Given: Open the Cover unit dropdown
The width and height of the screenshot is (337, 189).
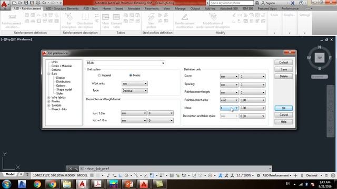Looking at the screenshot, I should (229, 77).
